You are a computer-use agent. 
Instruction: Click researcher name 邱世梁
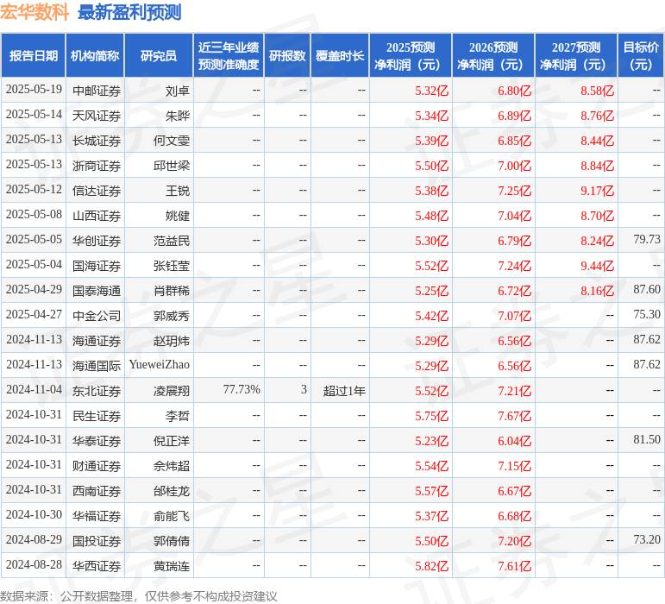pyautogui.click(x=172, y=166)
